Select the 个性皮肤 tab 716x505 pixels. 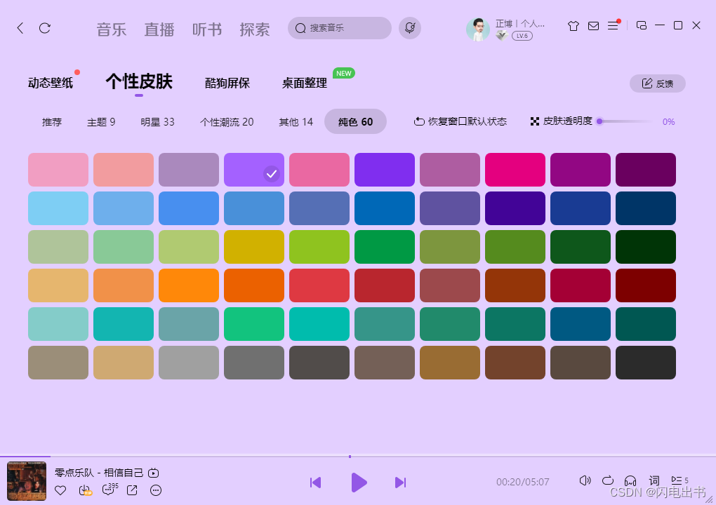[139, 81]
